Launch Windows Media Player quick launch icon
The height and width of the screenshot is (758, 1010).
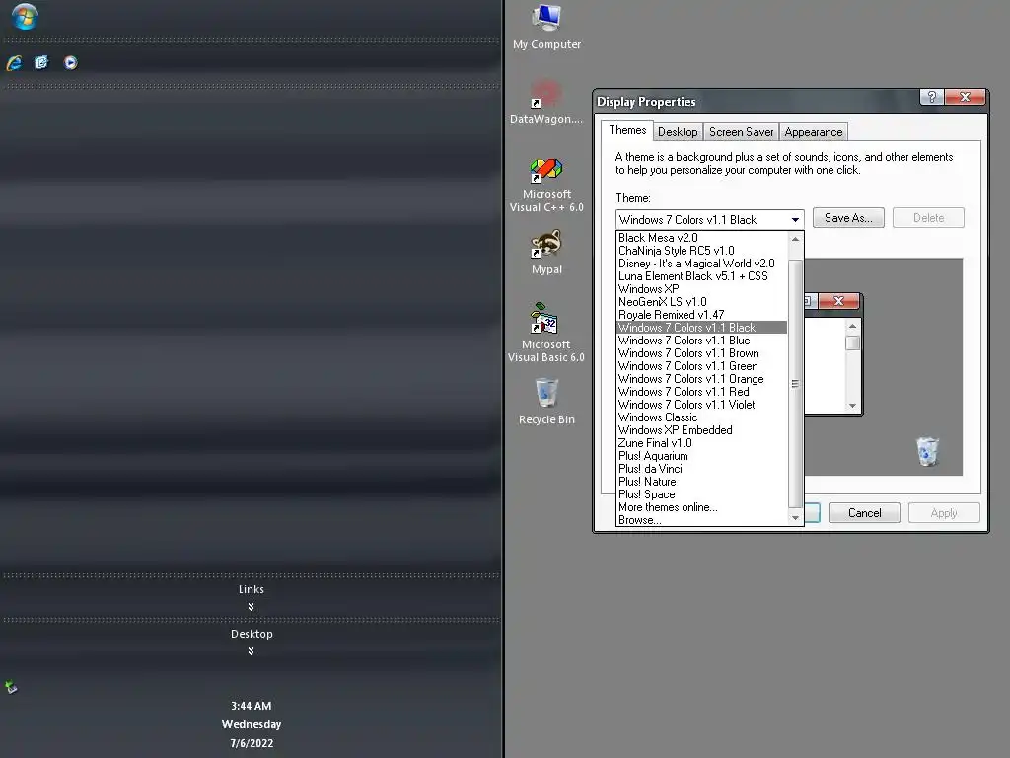click(x=71, y=62)
